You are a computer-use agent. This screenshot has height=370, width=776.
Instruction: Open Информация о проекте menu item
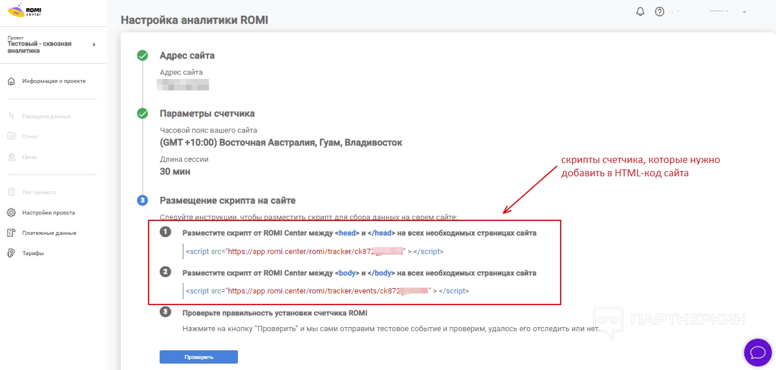[54, 81]
